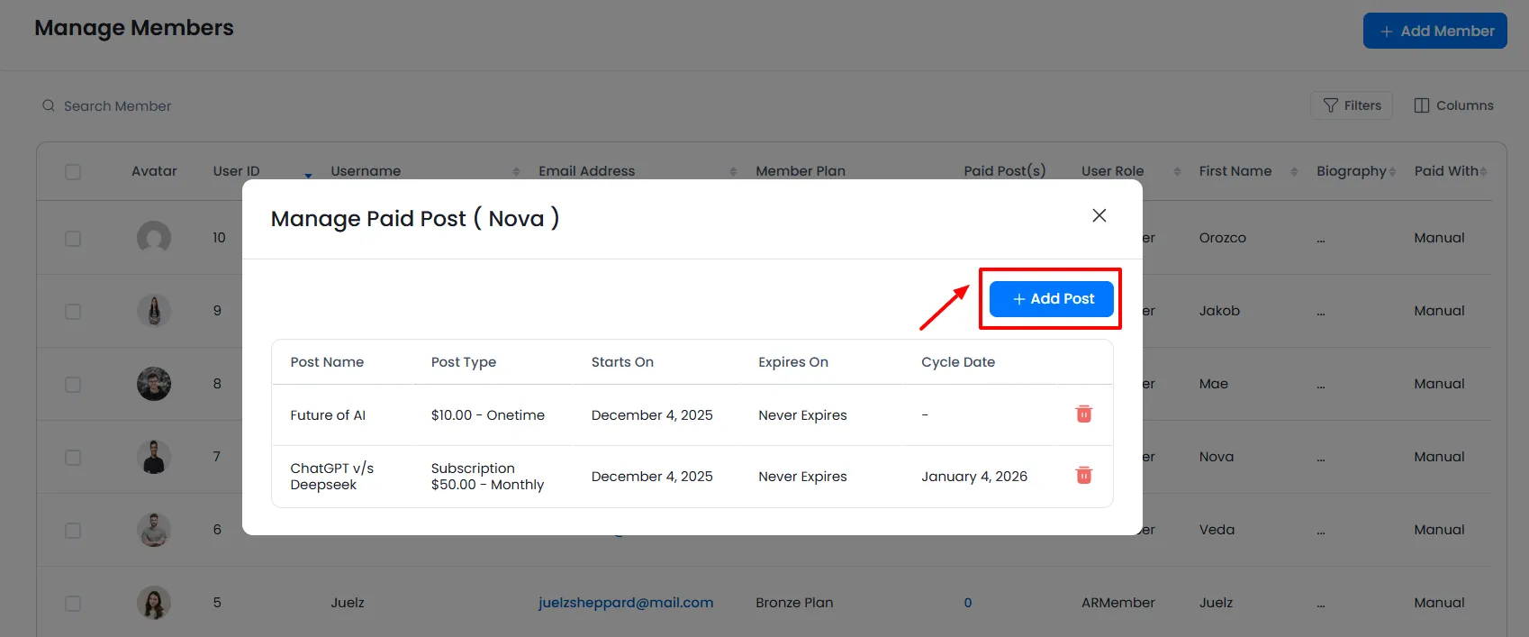This screenshot has width=1529, height=637.
Task: Click the Cycle Date column header
Action: 958,362
